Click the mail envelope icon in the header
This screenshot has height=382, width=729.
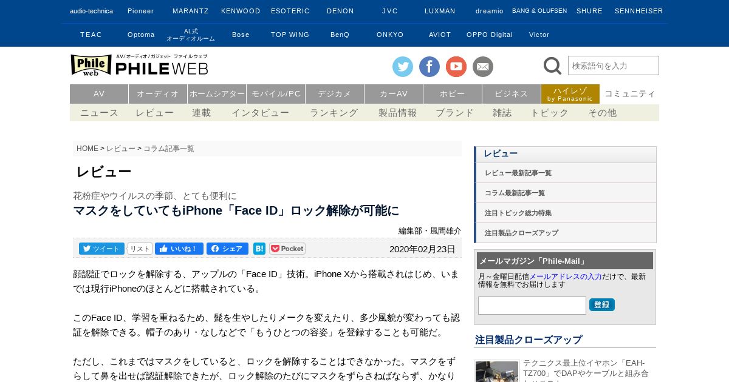pyautogui.click(x=483, y=67)
